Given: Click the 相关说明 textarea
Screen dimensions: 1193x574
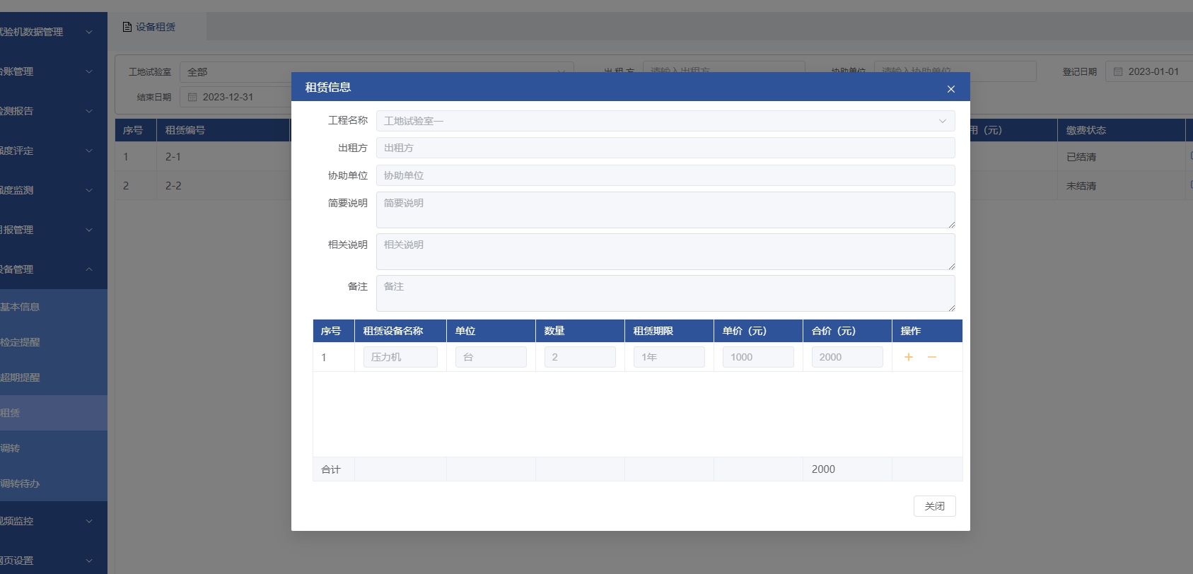Looking at the screenshot, I should tap(665, 252).
